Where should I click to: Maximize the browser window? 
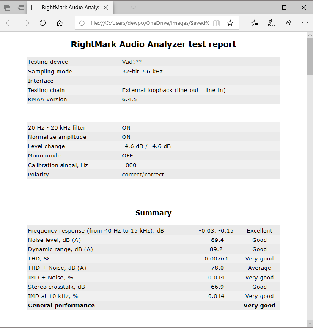click(284, 8)
